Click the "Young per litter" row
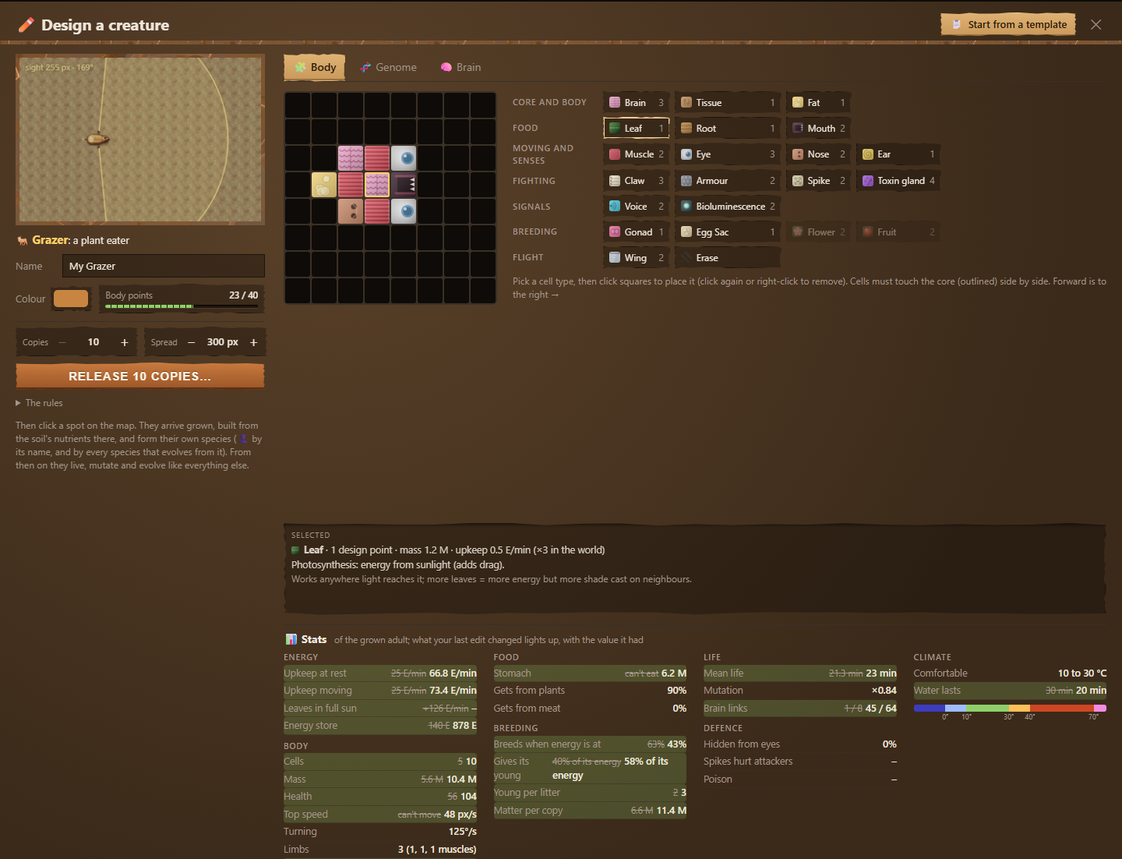 (590, 792)
